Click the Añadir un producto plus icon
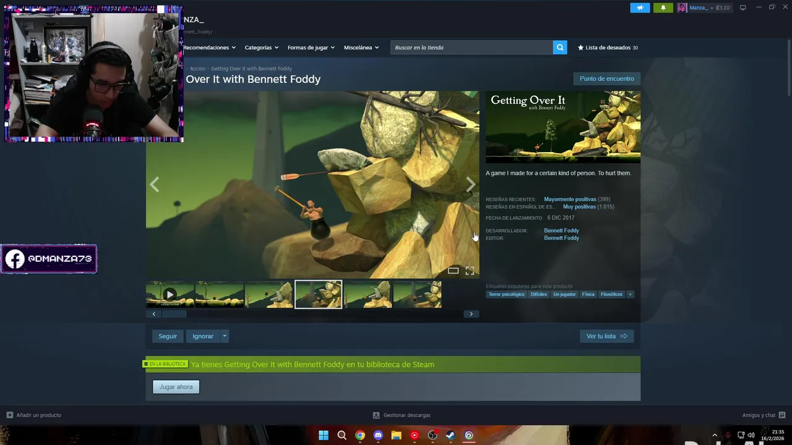The height and width of the screenshot is (445, 792). [9, 415]
